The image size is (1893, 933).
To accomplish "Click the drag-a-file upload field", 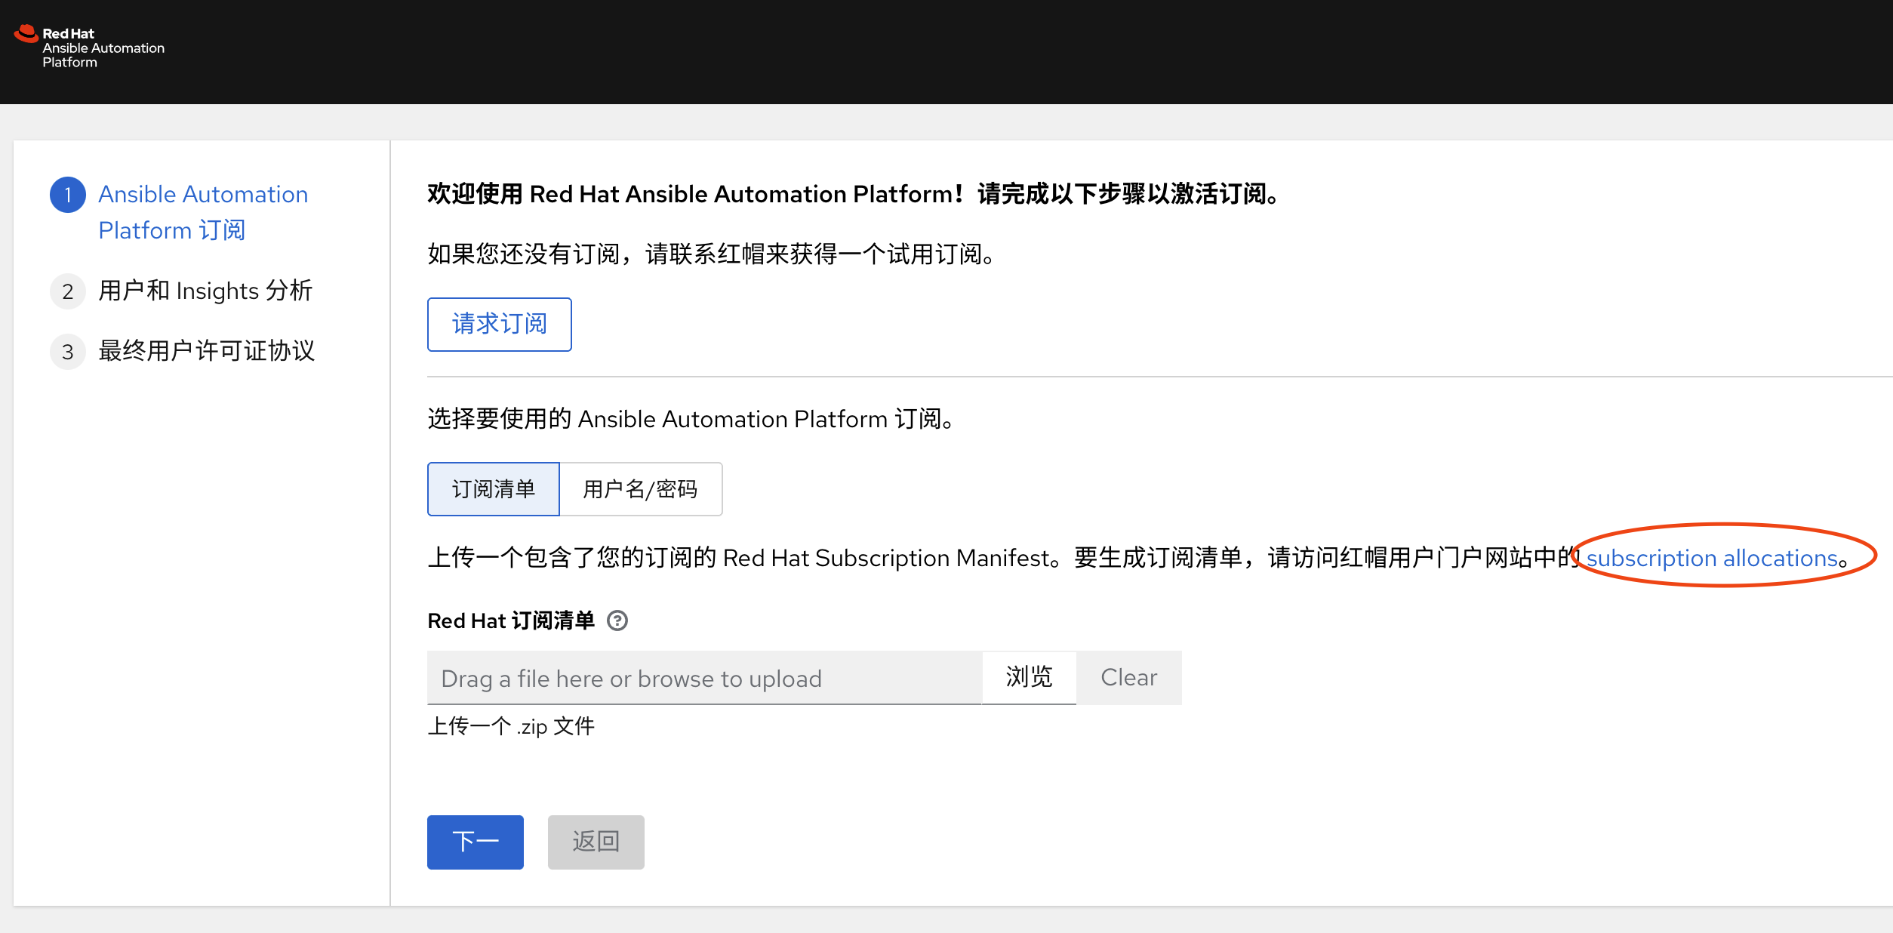I will [x=703, y=678].
